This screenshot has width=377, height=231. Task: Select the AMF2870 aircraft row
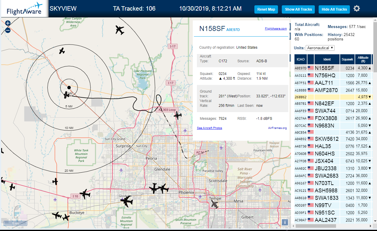(x=333, y=90)
